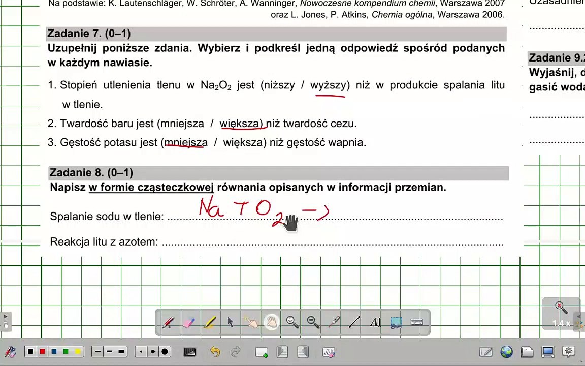Redo the undone action
585x366 pixels.
click(236, 351)
